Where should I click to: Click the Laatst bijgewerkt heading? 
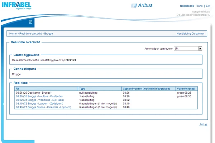click(x=26, y=55)
